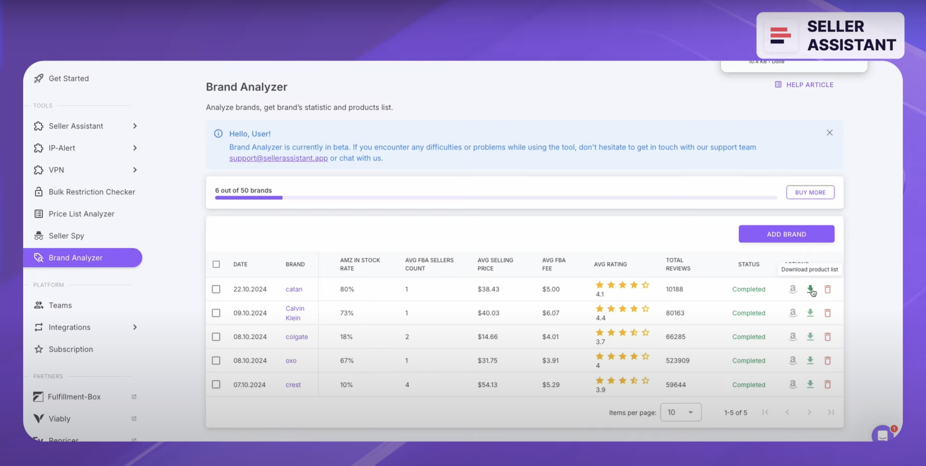The width and height of the screenshot is (926, 466).
Task: Click the ADD BRAND button
Action: pyautogui.click(x=786, y=234)
